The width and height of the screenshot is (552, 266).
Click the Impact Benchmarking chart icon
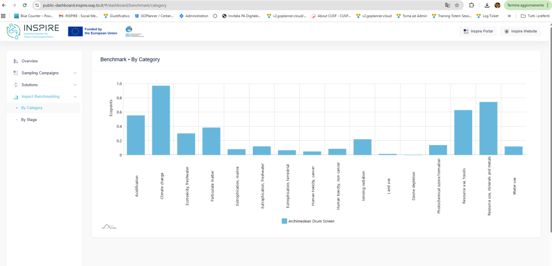click(x=16, y=97)
